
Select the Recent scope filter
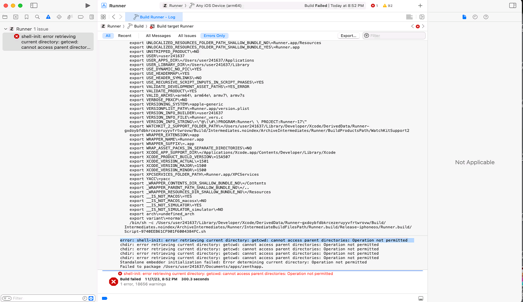(125, 36)
